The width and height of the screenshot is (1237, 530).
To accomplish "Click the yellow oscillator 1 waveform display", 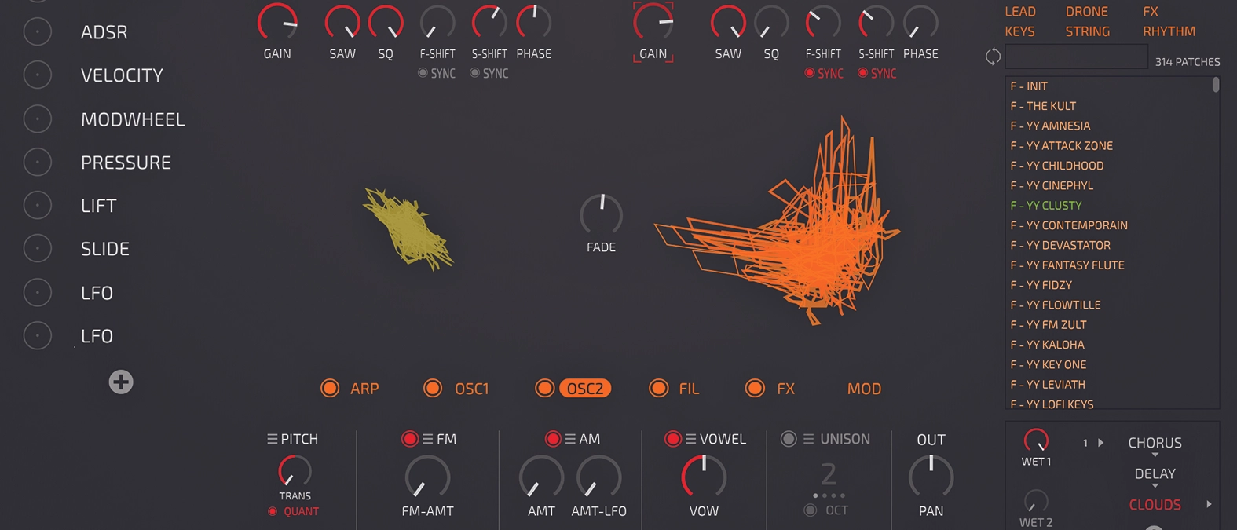I will [x=407, y=229].
